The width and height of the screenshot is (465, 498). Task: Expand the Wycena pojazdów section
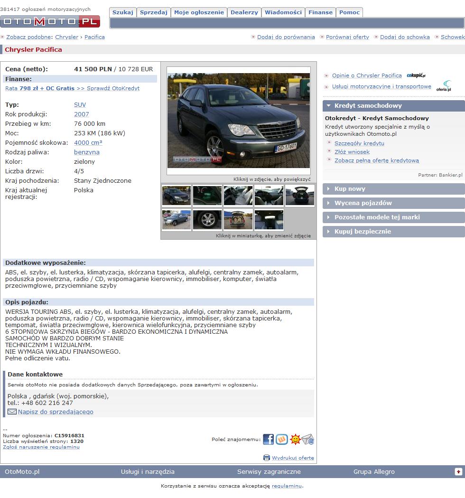[x=393, y=203]
